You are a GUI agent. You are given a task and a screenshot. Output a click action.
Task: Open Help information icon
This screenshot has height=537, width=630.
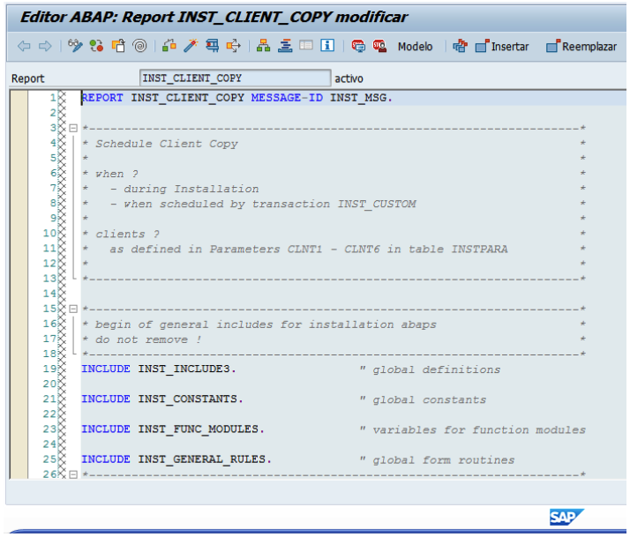tap(327, 45)
